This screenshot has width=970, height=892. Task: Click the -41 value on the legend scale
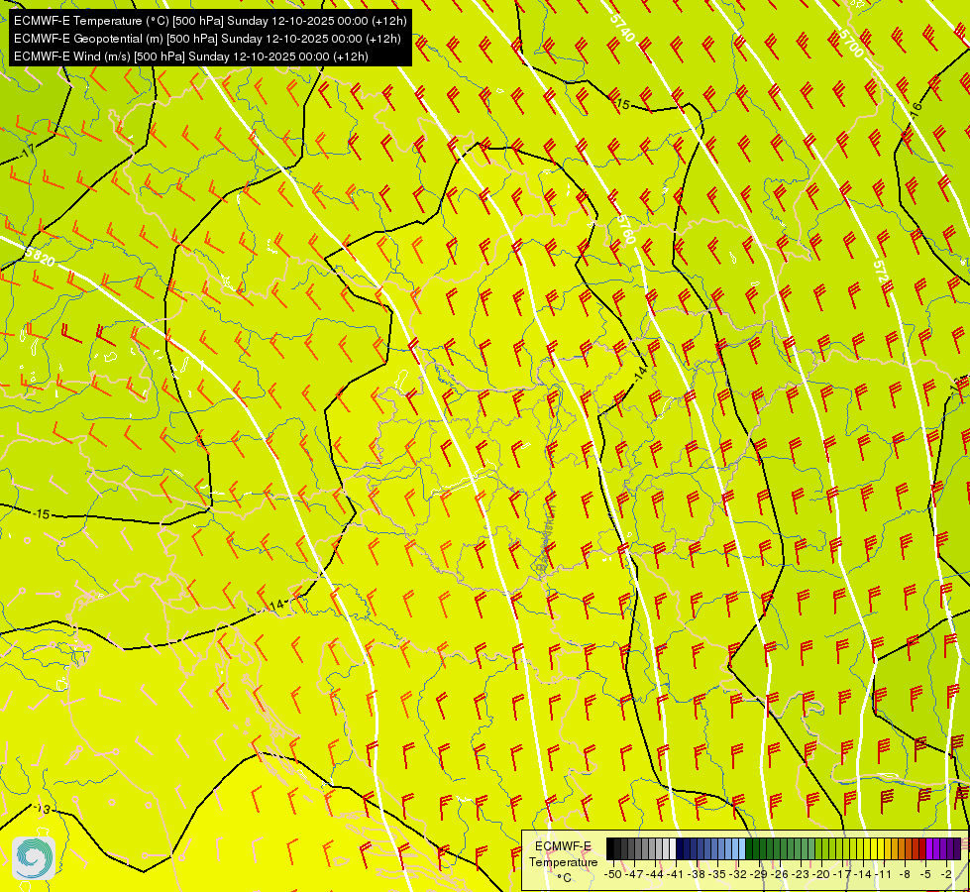676,875
